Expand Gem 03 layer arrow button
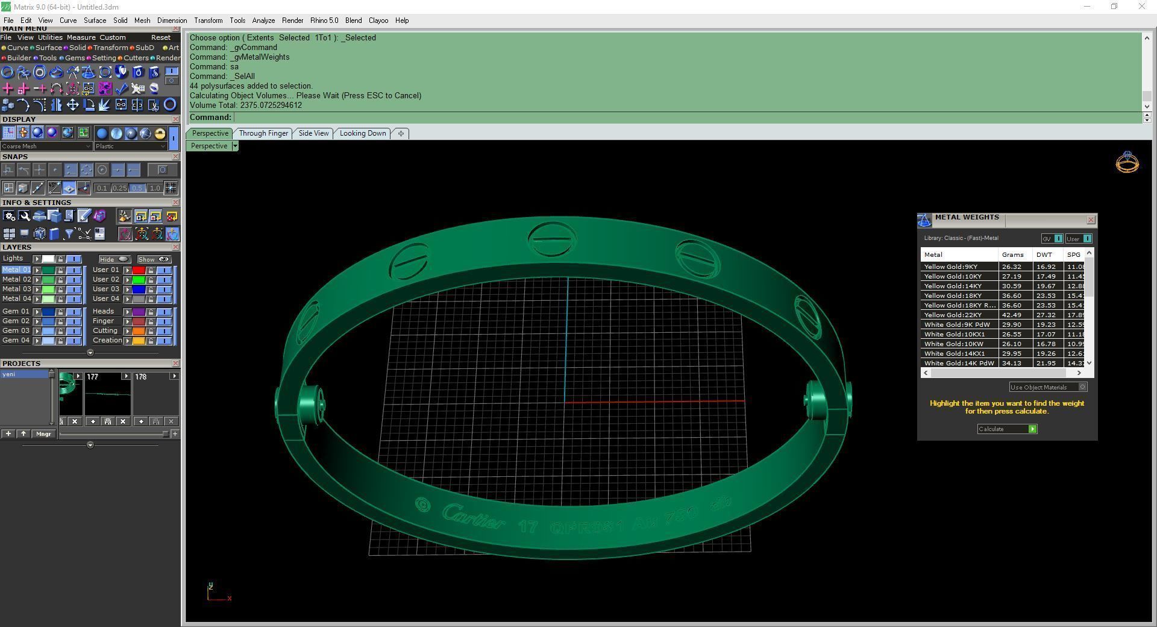The image size is (1157, 627). point(37,331)
